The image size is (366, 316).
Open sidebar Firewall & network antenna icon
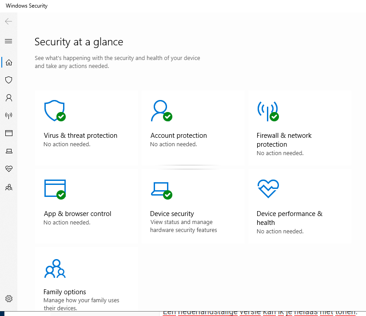[x=8, y=116]
